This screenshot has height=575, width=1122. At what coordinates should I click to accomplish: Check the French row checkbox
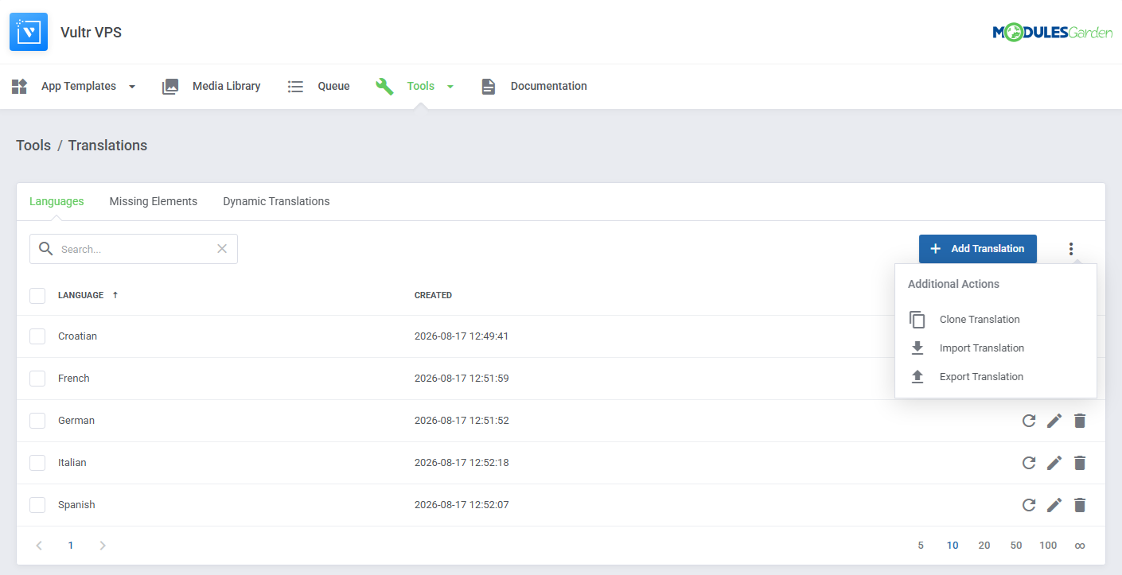tap(37, 379)
